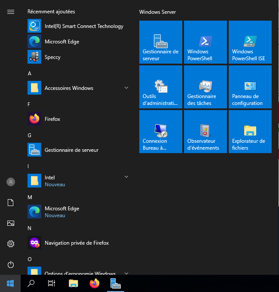The image size is (279, 292).
Task: Open the Windows PowerShell tile
Action: pyautogui.click(x=205, y=42)
